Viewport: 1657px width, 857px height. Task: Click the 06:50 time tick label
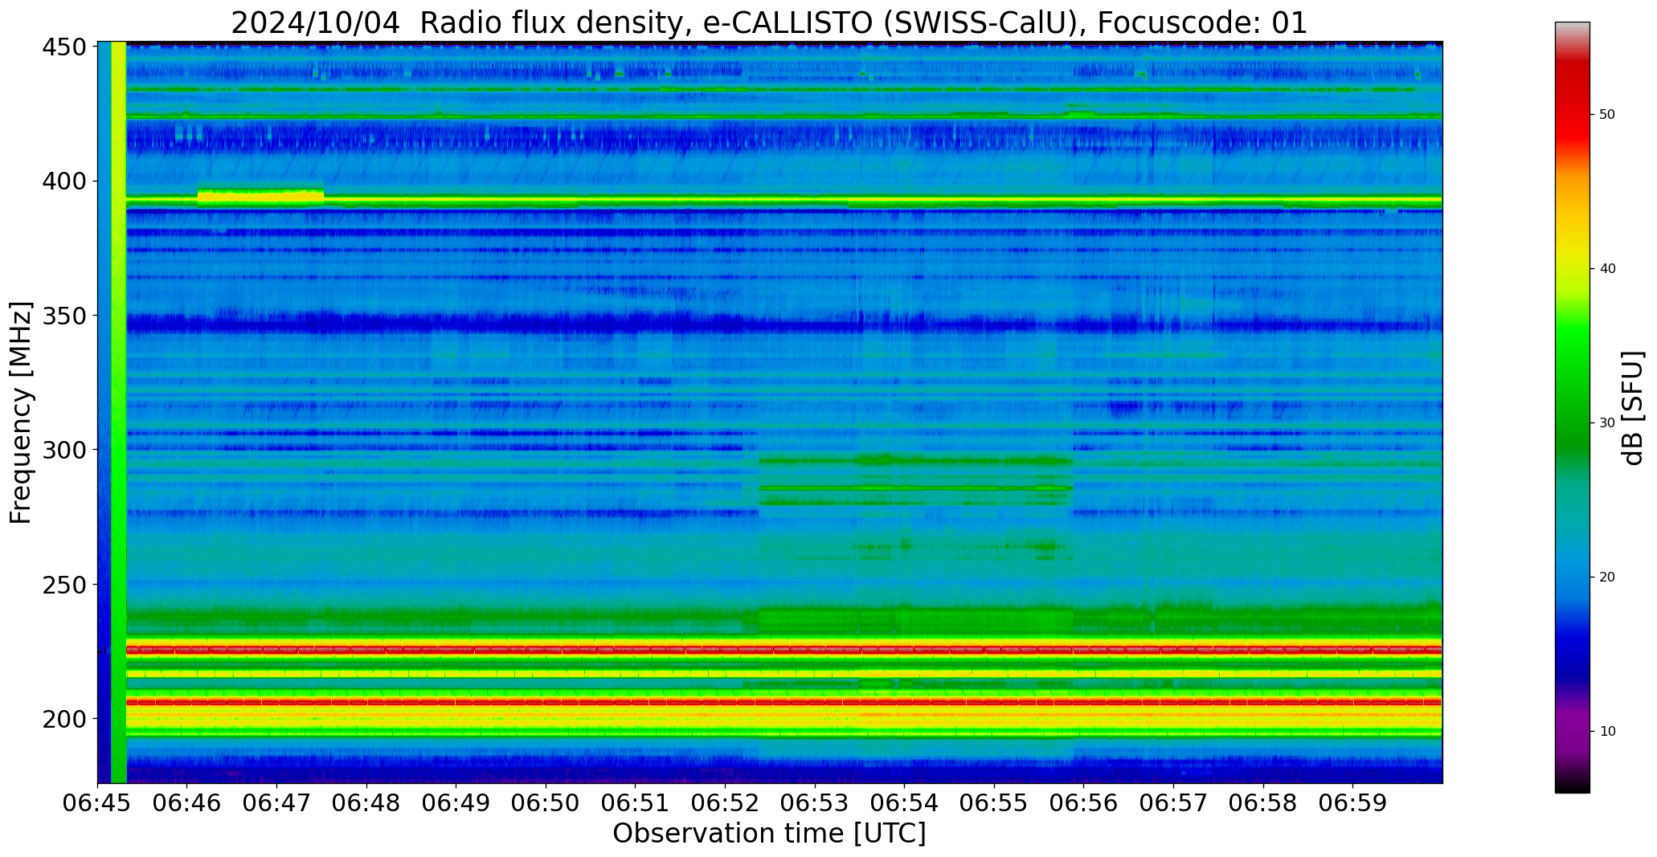[546, 803]
